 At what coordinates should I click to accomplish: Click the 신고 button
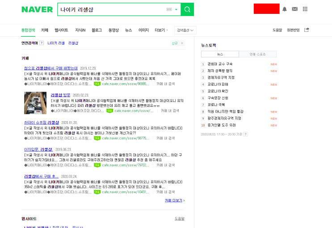175,43
